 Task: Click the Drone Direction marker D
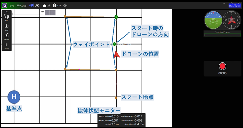(115, 44)
